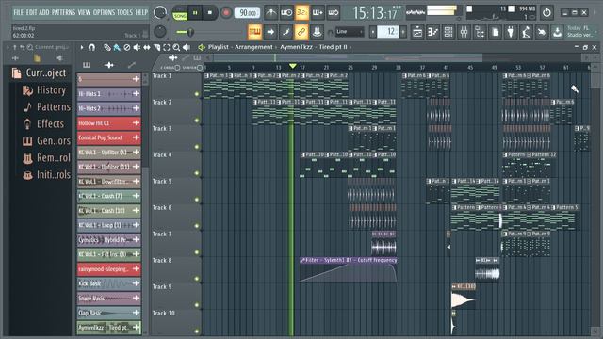Toggle the recording countdown button
603x339 pixels.
(301, 12)
